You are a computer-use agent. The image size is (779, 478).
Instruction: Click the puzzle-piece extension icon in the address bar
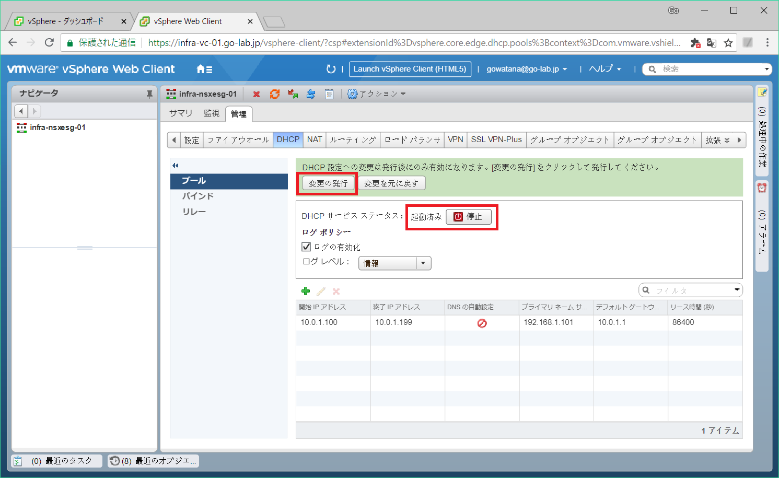coord(695,43)
